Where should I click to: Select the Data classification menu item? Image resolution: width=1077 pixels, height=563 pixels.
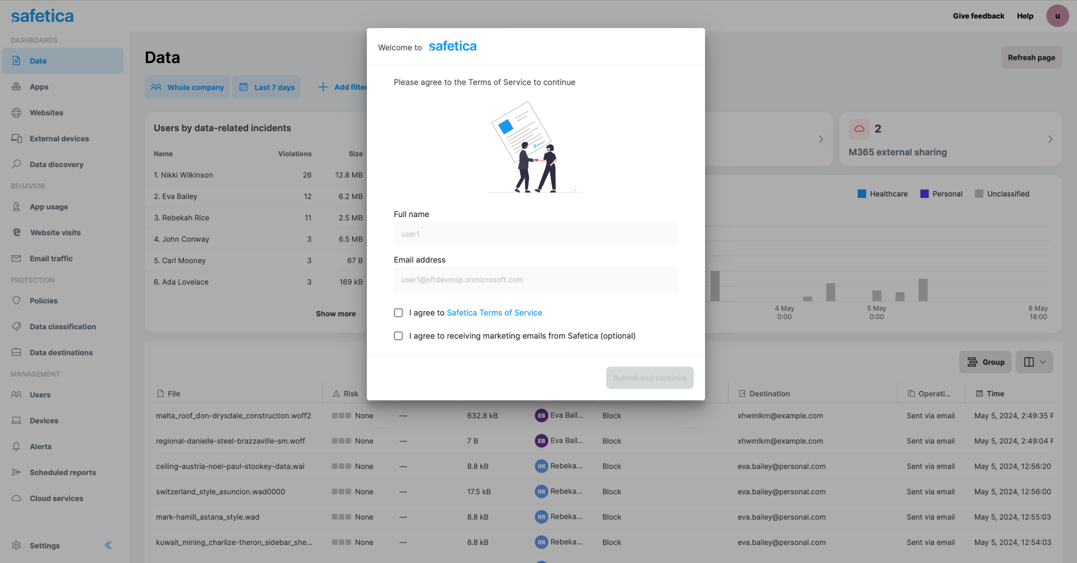[63, 327]
